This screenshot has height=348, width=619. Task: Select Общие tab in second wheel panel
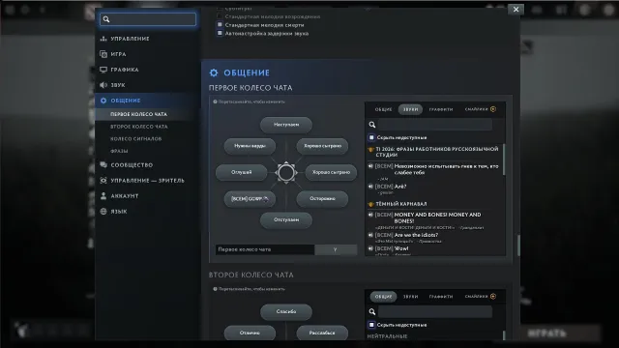click(383, 297)
